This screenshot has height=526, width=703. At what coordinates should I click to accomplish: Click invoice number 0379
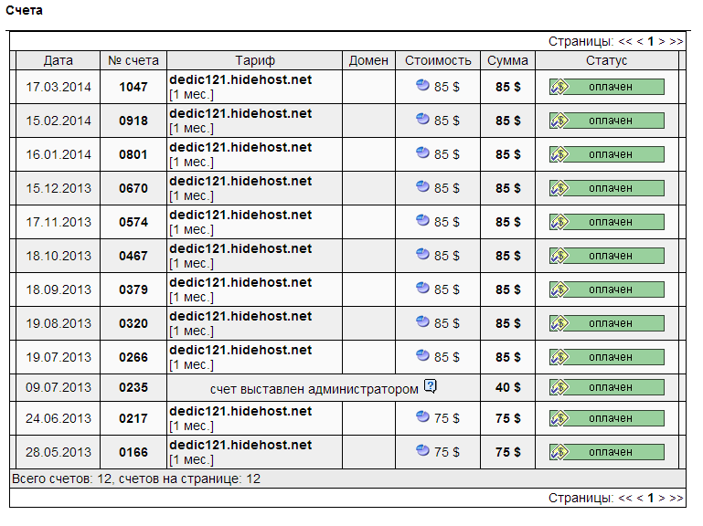click(133, 289)
